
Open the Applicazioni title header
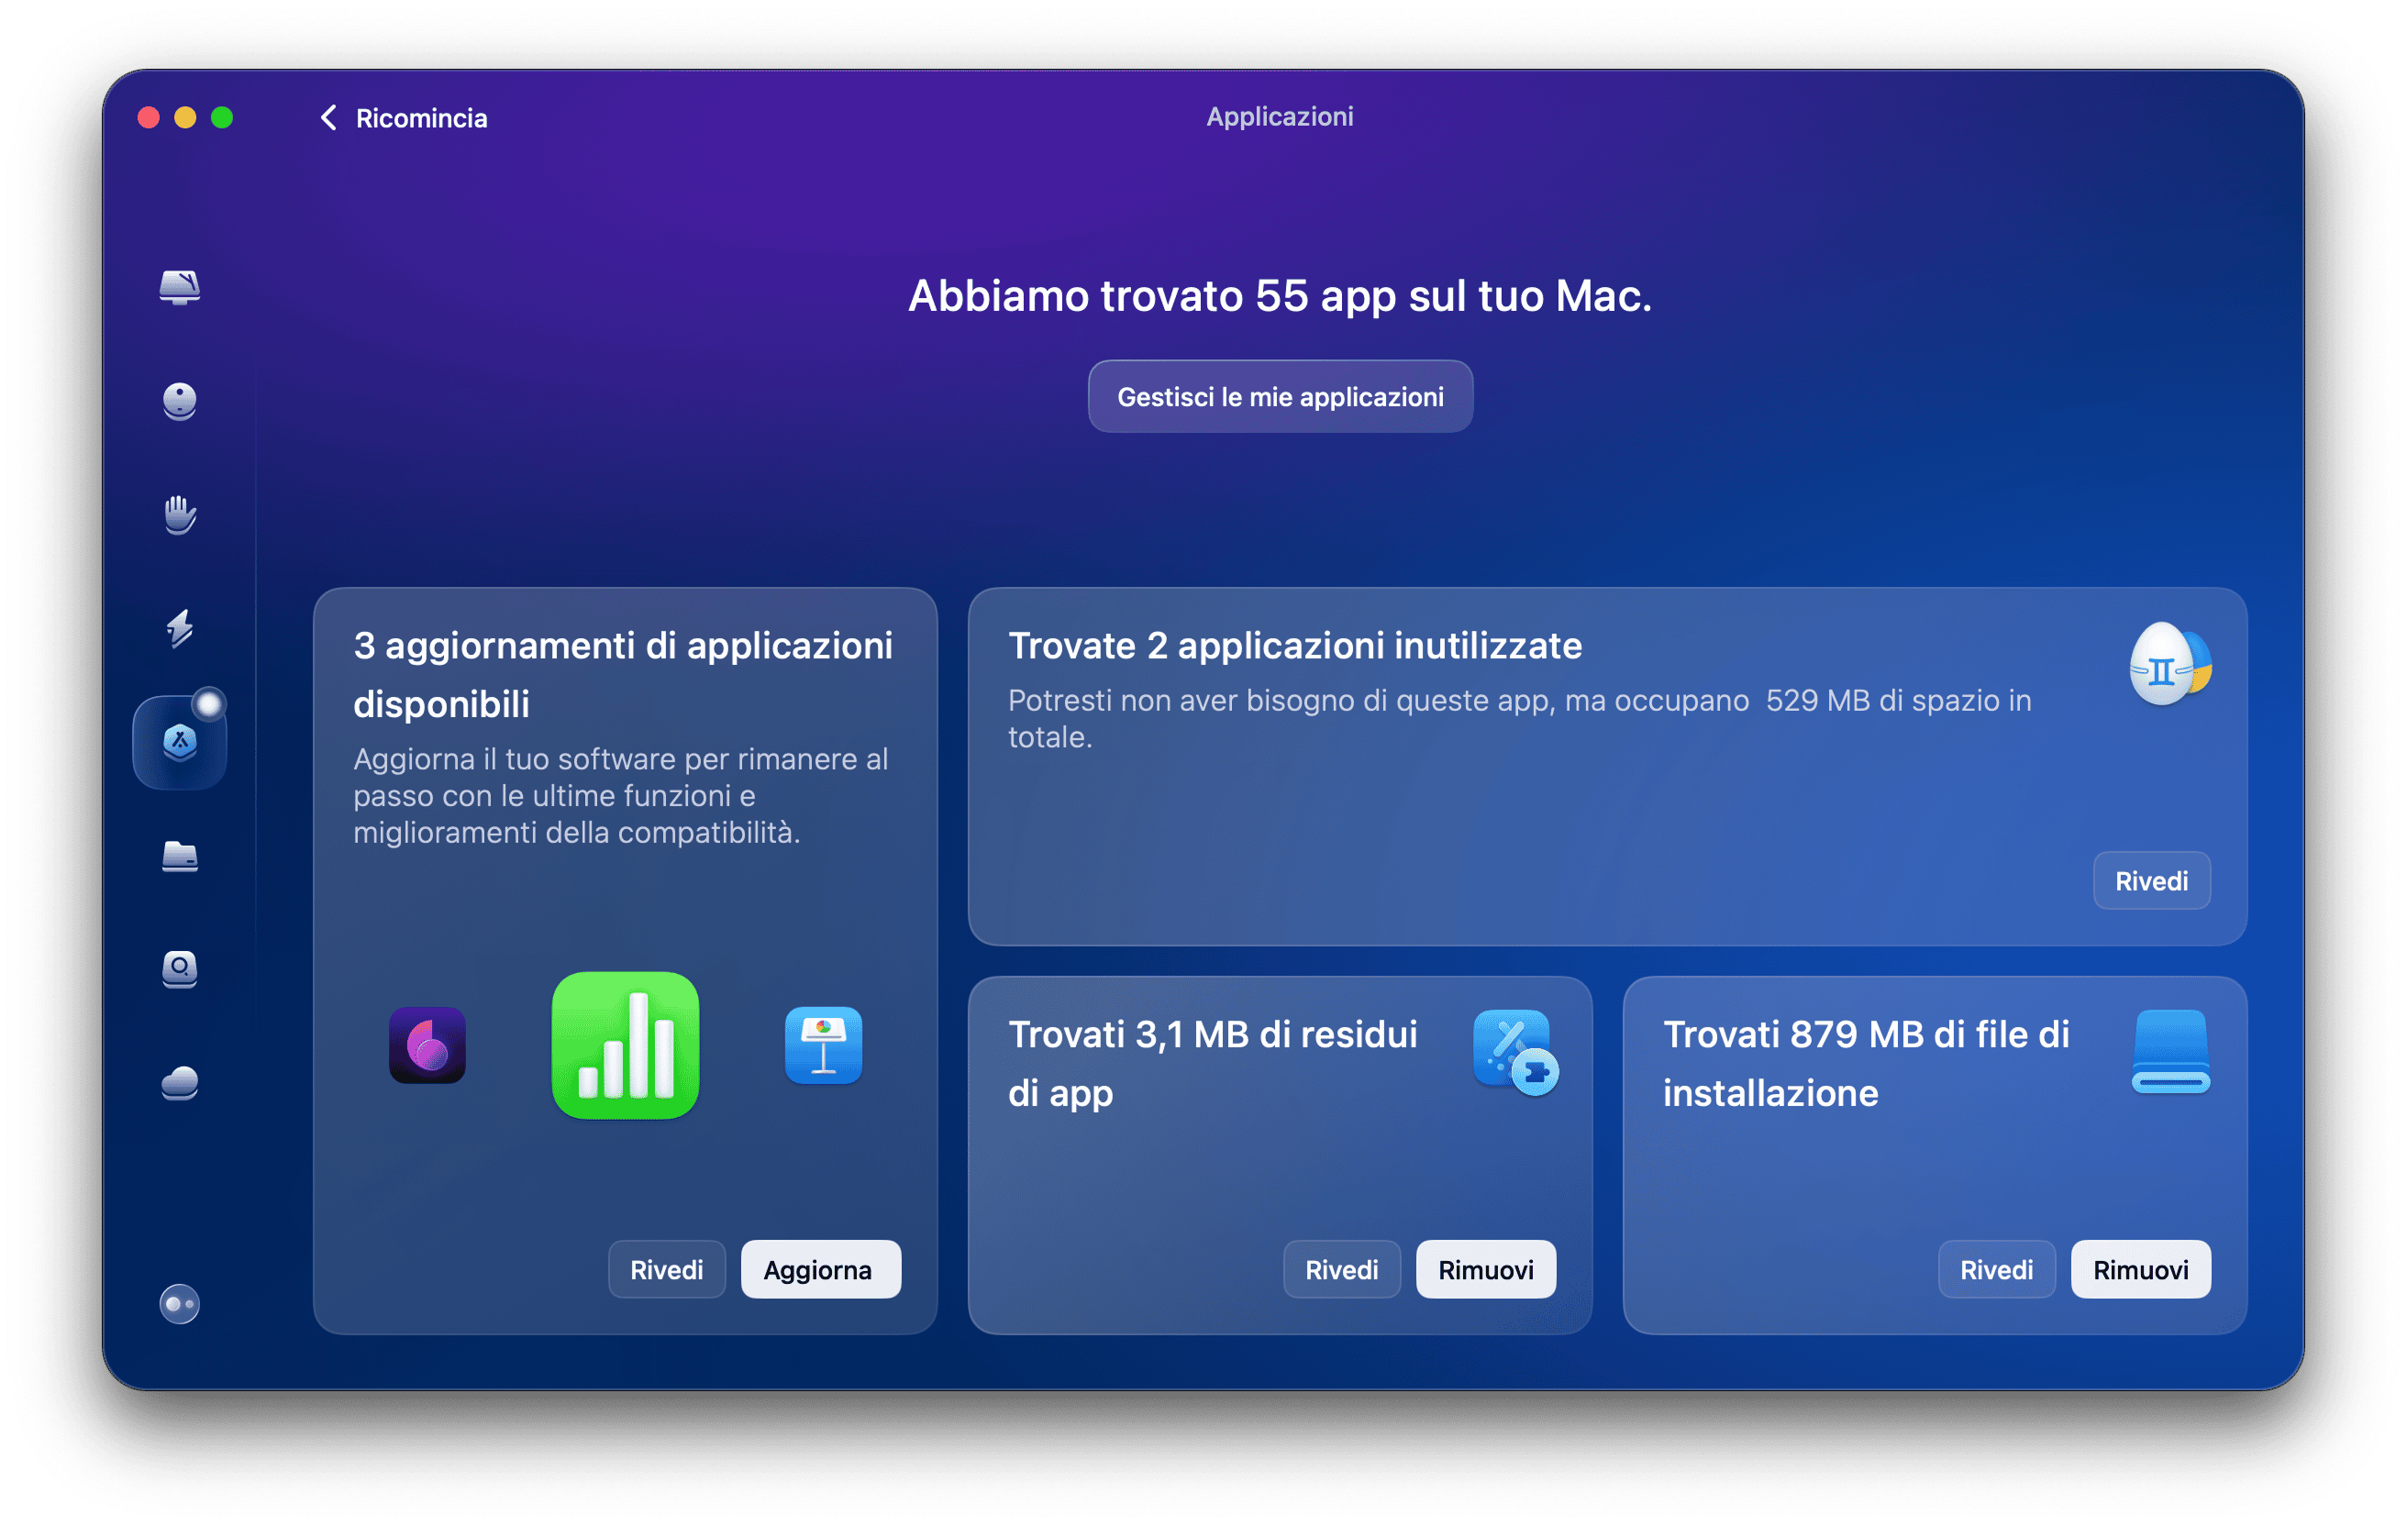click(x=1281, y=116)
